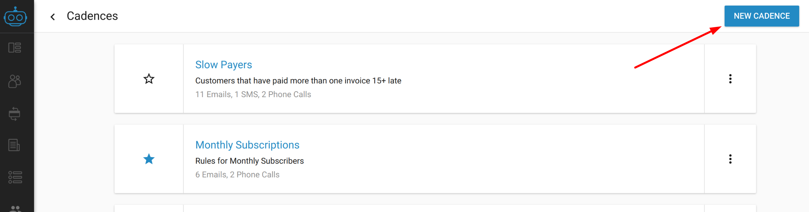Viewport: 809px width, 212px height.
Task: Open the customers people sidebar icon
Action: tap(15, 81)
